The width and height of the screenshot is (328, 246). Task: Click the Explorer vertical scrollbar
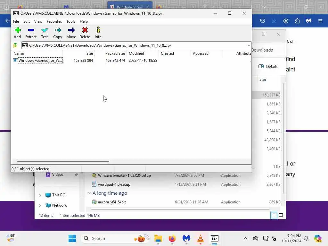pyautogui.click(x=283, y=138)
